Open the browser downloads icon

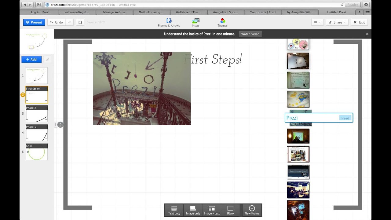click(x=366, y=5)
